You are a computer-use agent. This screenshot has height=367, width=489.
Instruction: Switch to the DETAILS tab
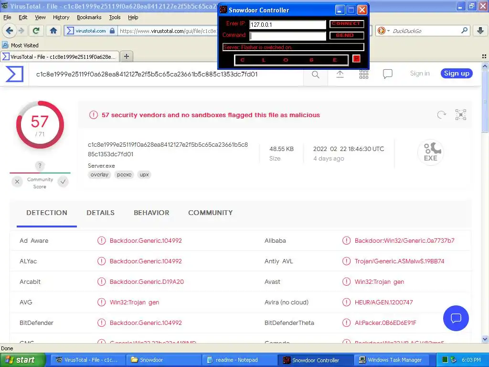(100, 213)
